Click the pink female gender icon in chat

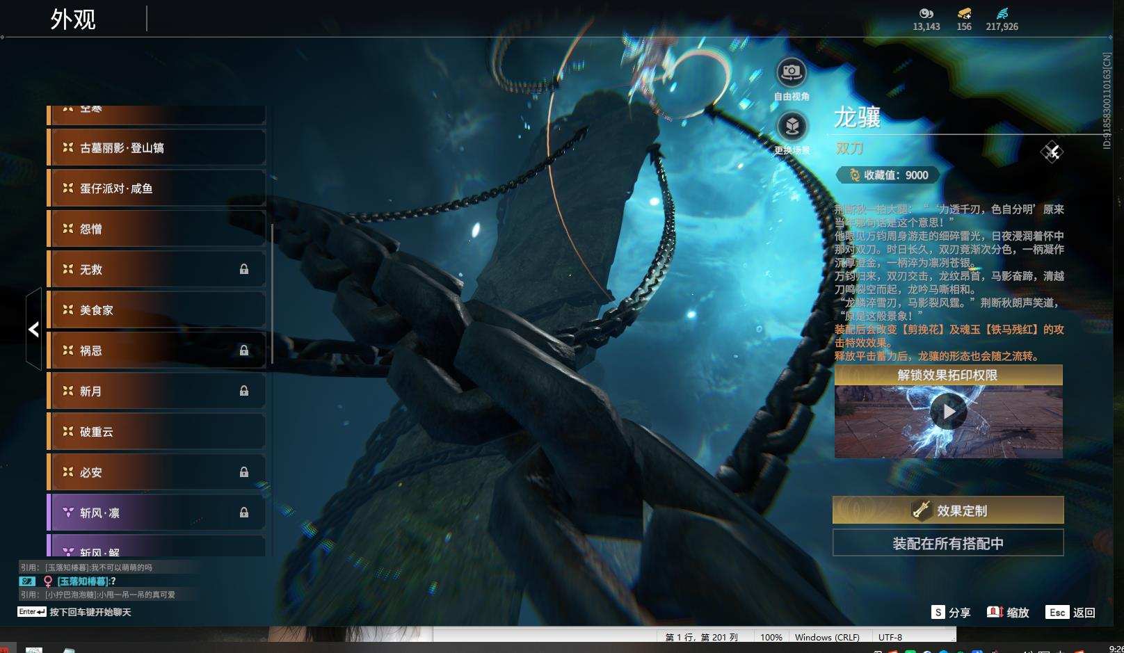coord(48,581)
